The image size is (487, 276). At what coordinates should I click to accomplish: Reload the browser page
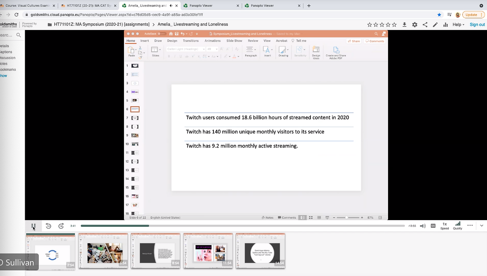(x=16, y=14)
